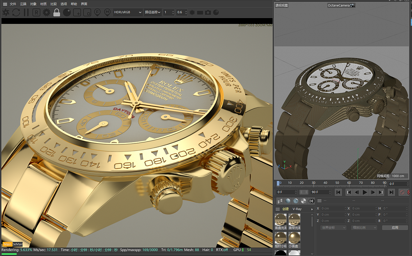Click the checkered sphere icon
This screenshot has height=256, width=412.
(x=303, y=201)
